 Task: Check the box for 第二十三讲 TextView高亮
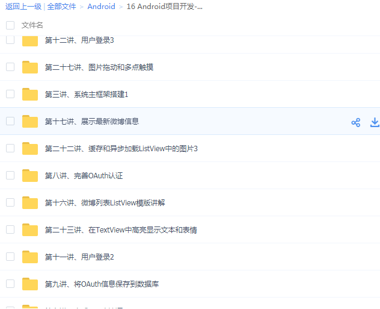click(x=10, y=229)
